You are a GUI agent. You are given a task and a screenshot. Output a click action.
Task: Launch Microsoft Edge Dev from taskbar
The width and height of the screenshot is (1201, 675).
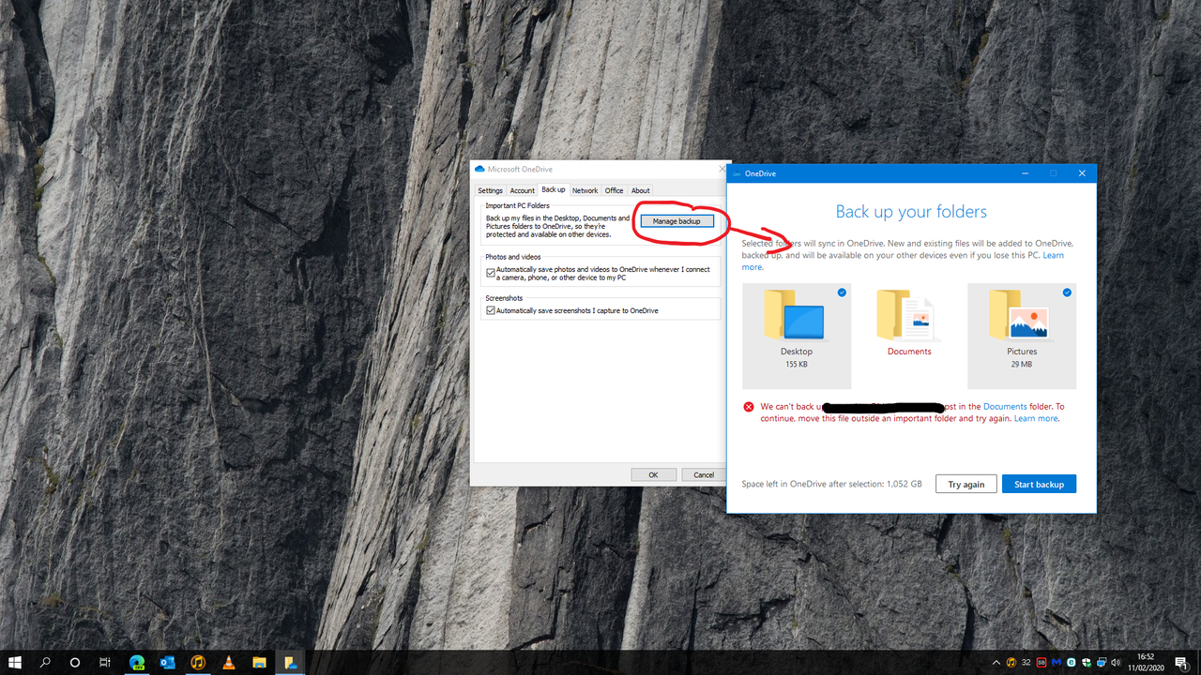click(x=137, y=662)
